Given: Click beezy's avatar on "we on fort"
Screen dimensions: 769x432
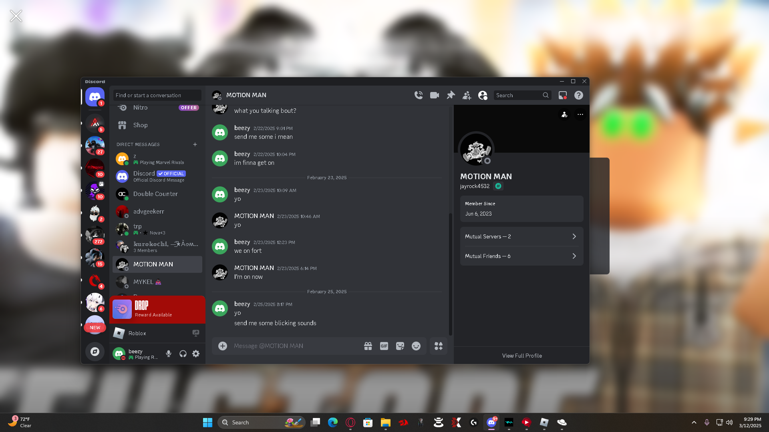Looking at the screenshot, I should point(220,246).
